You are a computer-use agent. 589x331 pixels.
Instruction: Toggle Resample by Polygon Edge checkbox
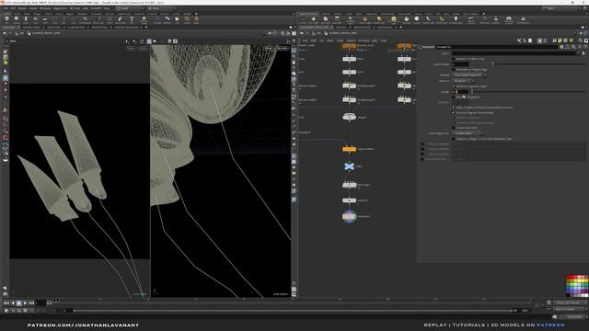point(454,70)
